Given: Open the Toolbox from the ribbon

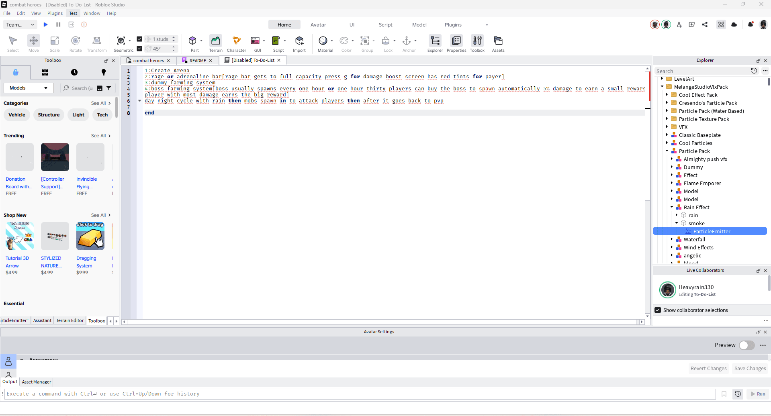Looking at the screenshot, I should [477, 43].
